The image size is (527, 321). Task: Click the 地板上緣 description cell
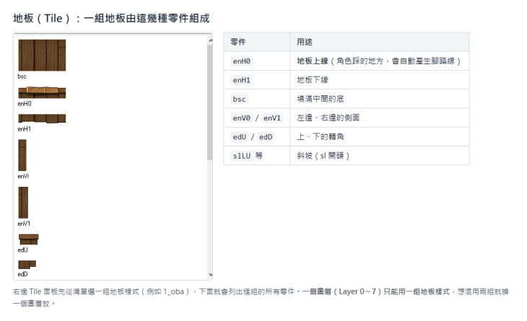tap(379, 61)
